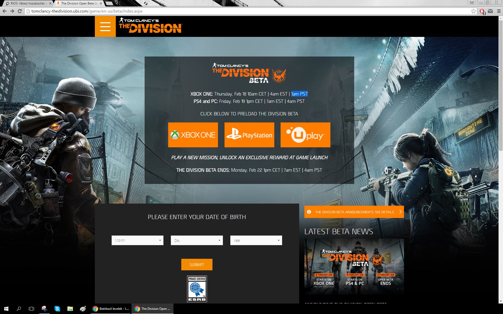Expand the Year dropdown

click(x=256, y=240)
